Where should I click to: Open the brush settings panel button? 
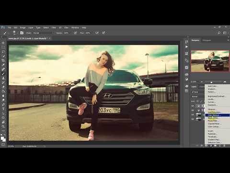pyautogui.click(x=22, y=33)
